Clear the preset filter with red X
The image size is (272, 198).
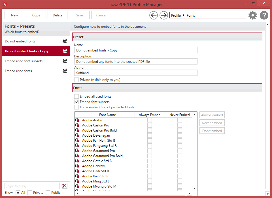pos(64,186)
